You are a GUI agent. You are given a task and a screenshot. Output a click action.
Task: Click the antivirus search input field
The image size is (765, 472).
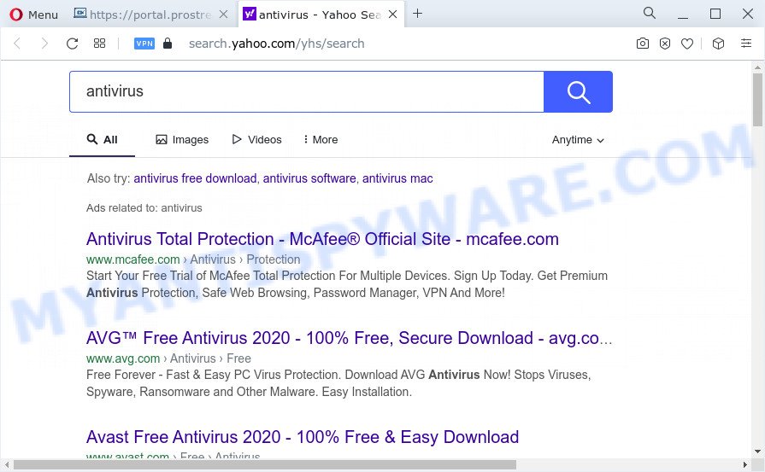click(x=306, y=91)
